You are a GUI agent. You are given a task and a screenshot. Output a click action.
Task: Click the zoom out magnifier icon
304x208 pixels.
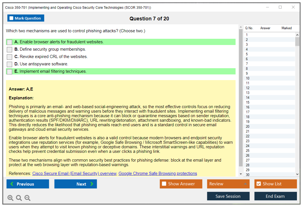coord(27,198)
